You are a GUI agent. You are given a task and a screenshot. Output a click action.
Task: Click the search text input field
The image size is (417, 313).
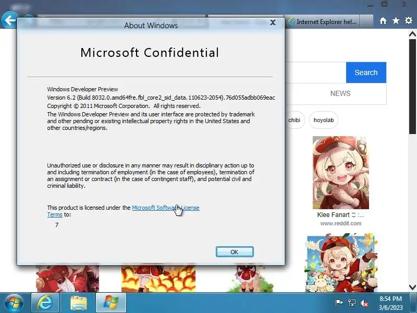pos(316,73)
